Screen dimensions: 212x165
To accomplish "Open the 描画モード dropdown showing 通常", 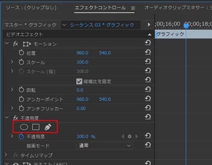I will tap(104, 146).
